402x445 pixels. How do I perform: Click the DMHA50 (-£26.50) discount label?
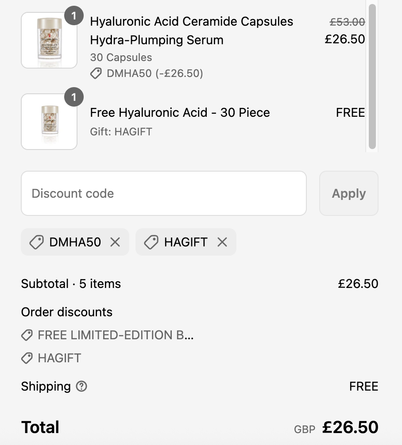(x=155, y=73)
